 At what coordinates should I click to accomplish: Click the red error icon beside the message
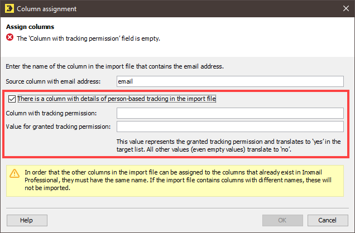tap(9, 37)
